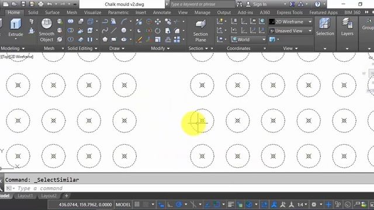Open the 2D Wireframe visual style dropdown

point(290,22)
